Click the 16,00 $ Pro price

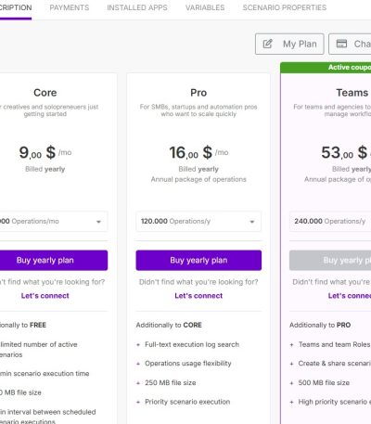click(x=191, y=152)
